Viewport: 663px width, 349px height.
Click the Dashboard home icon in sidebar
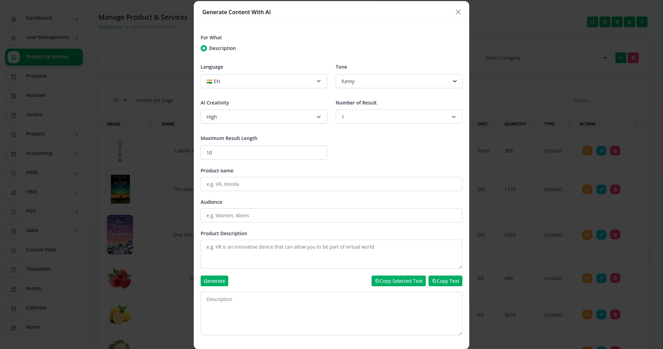point(14,19)
